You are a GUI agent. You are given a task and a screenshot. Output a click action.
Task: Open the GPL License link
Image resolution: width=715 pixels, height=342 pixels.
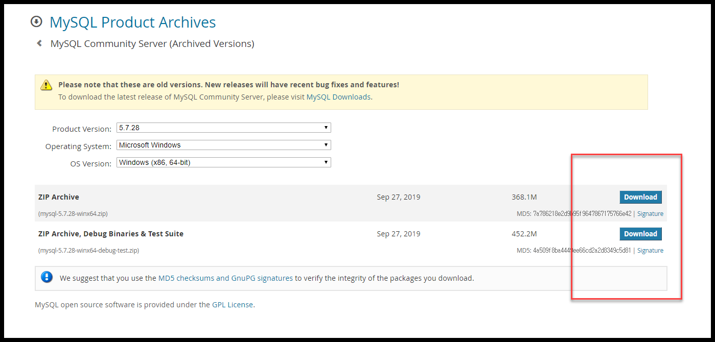click(233, 305)
